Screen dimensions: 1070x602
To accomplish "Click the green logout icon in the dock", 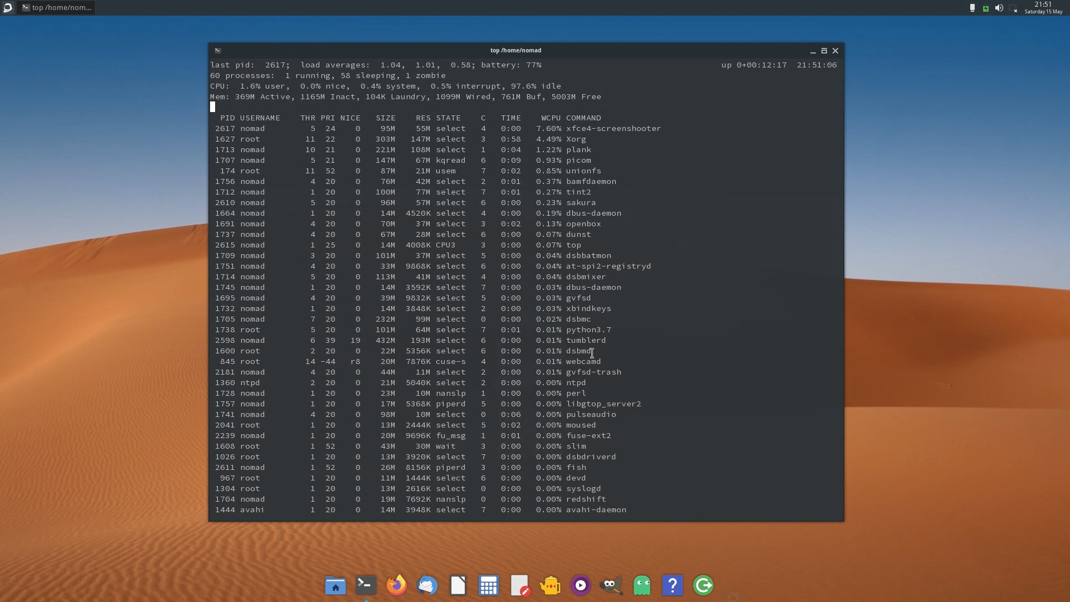I will pyautogui.click(x=703, y=585).
